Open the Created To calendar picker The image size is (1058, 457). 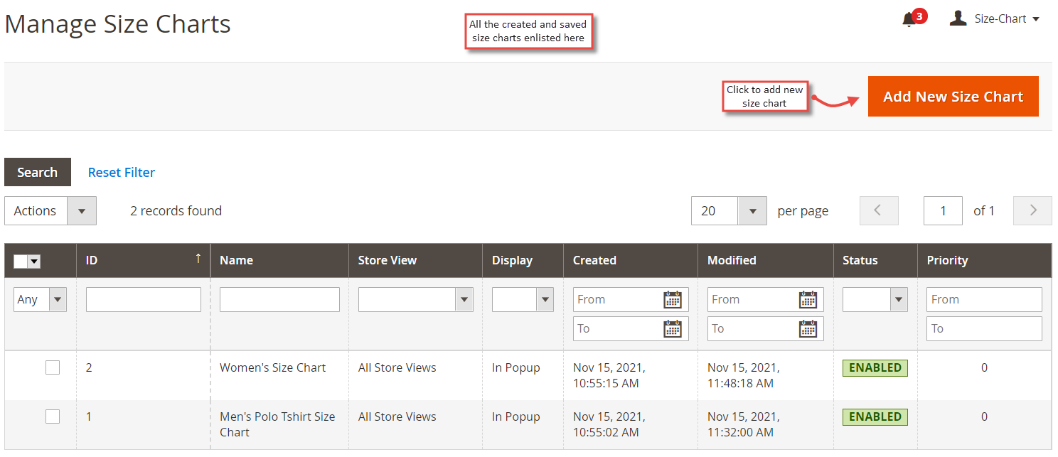673,328
